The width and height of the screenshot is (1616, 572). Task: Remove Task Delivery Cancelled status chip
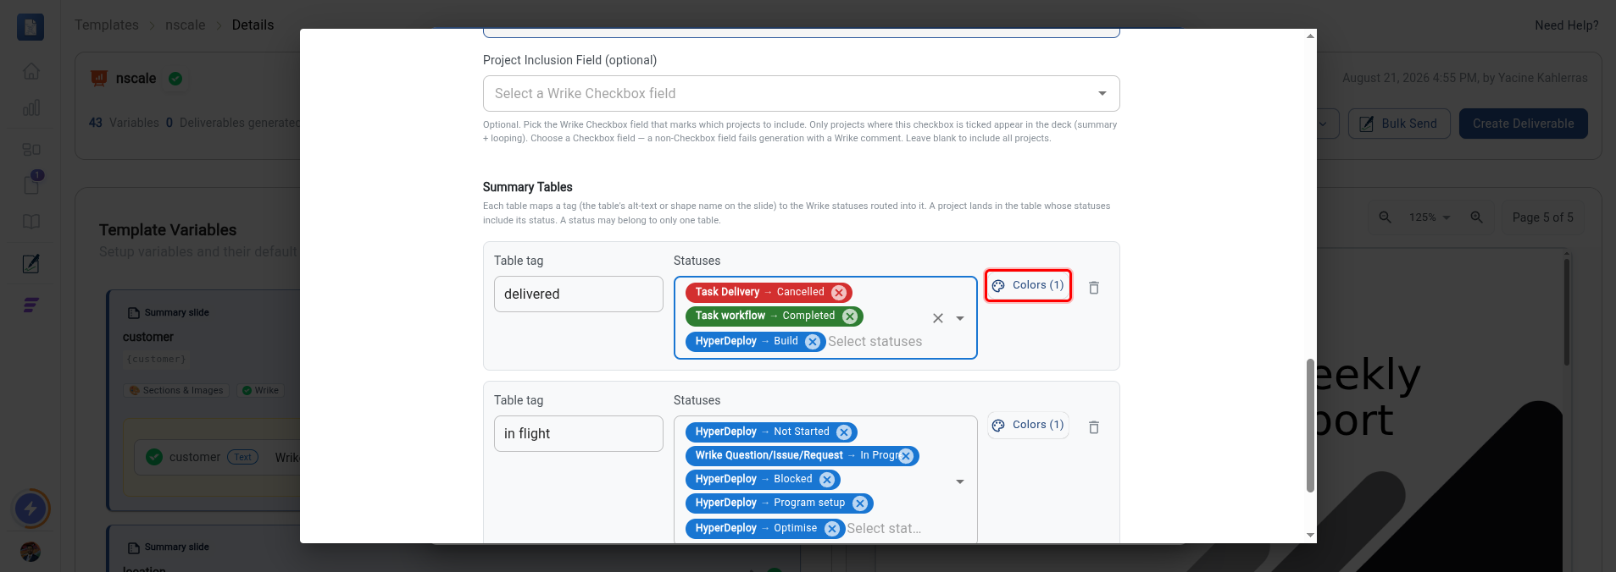tap(839, 293)
